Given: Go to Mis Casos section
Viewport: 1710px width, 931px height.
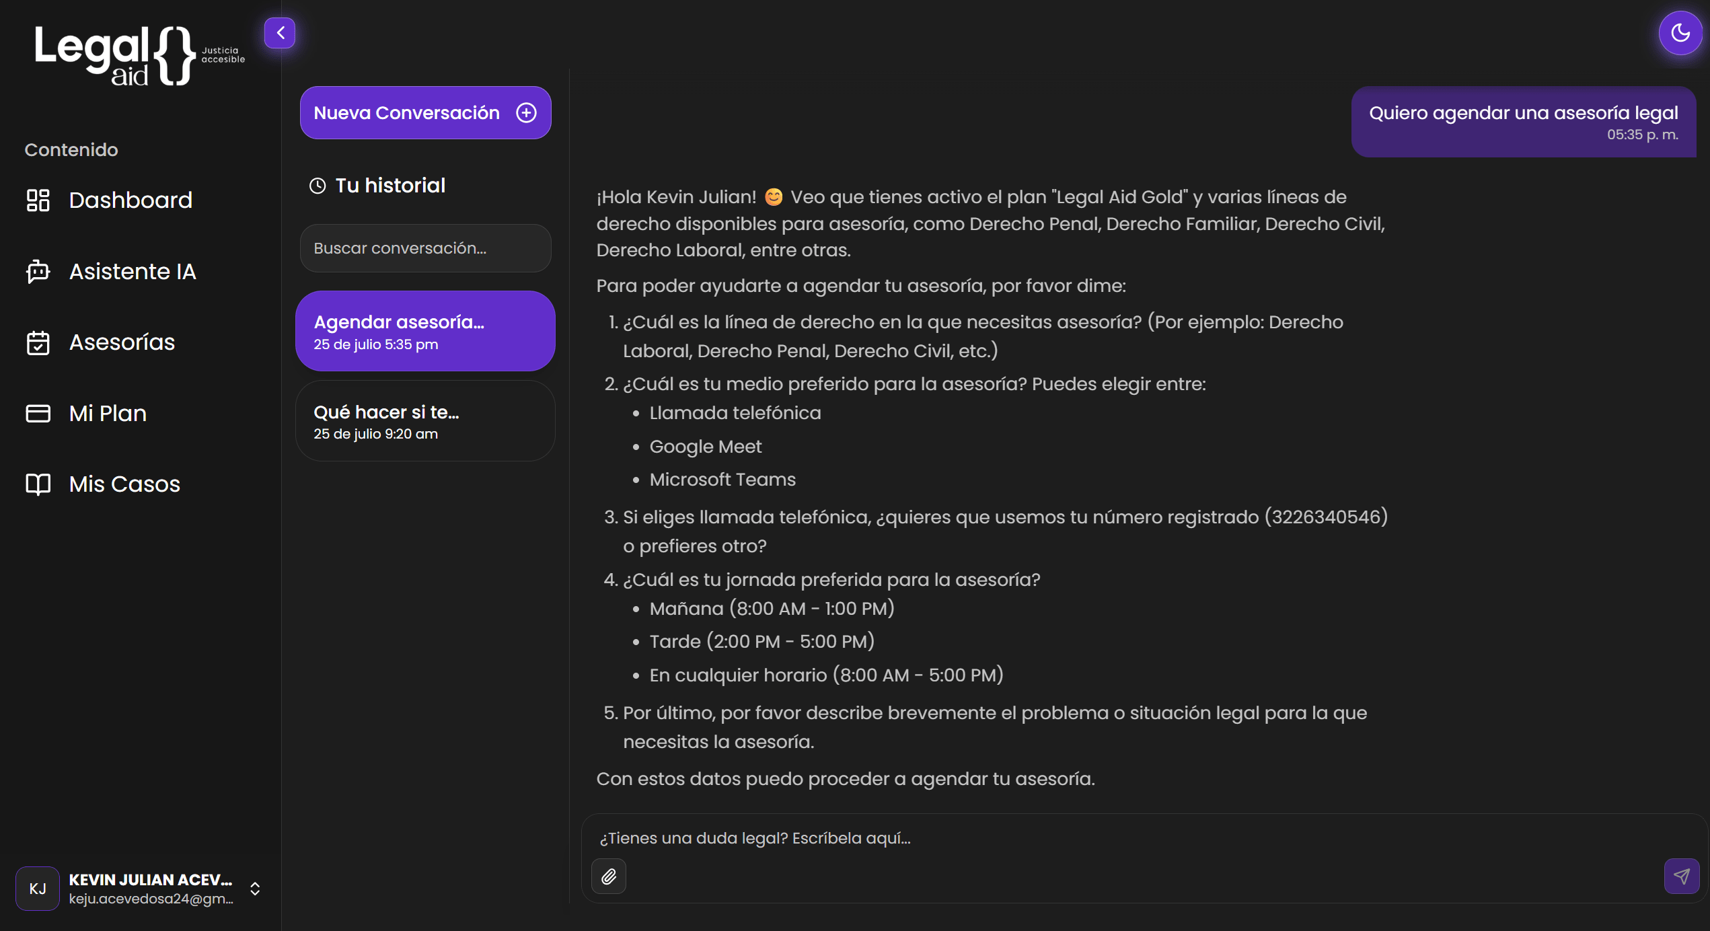Looking at the screenshot, I should [124, 484].
